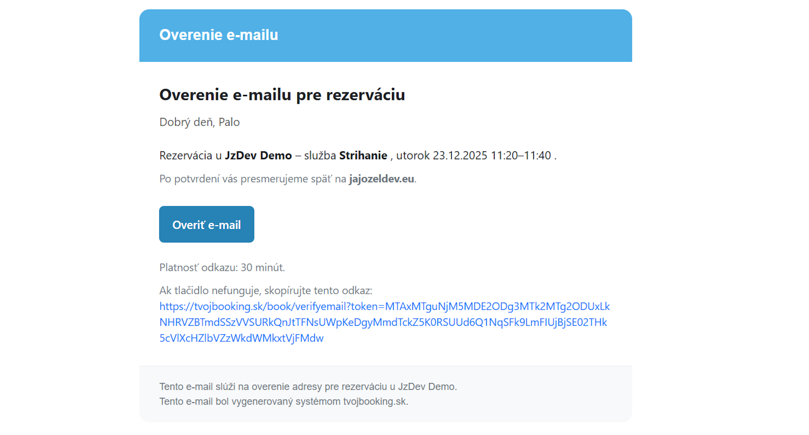The width and height of the screenshot is (809, 435).
Task: Click the blue banner title Overenie e-mailu
Action: [x=219, y=35]
